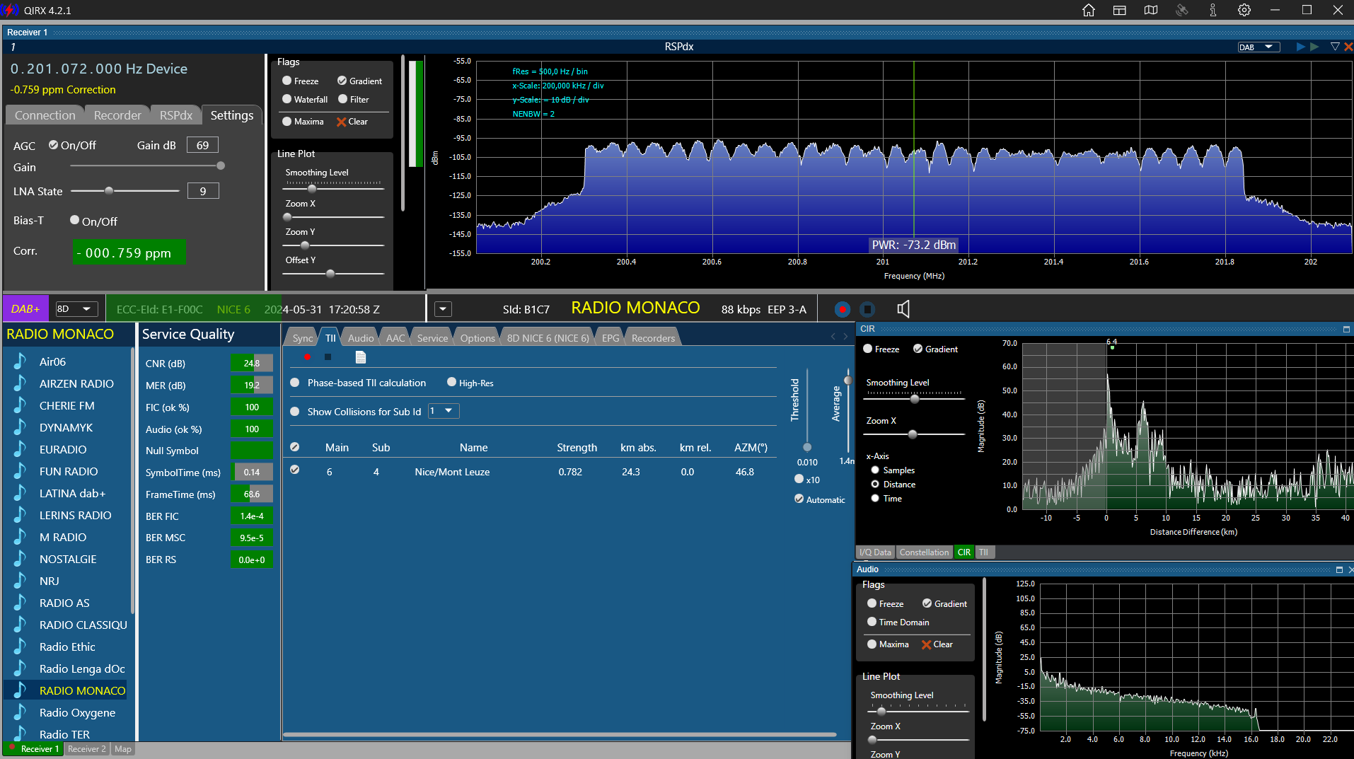1354x759 pixels.
Task: Open the Sync tab
Action: tap(303, 338)
